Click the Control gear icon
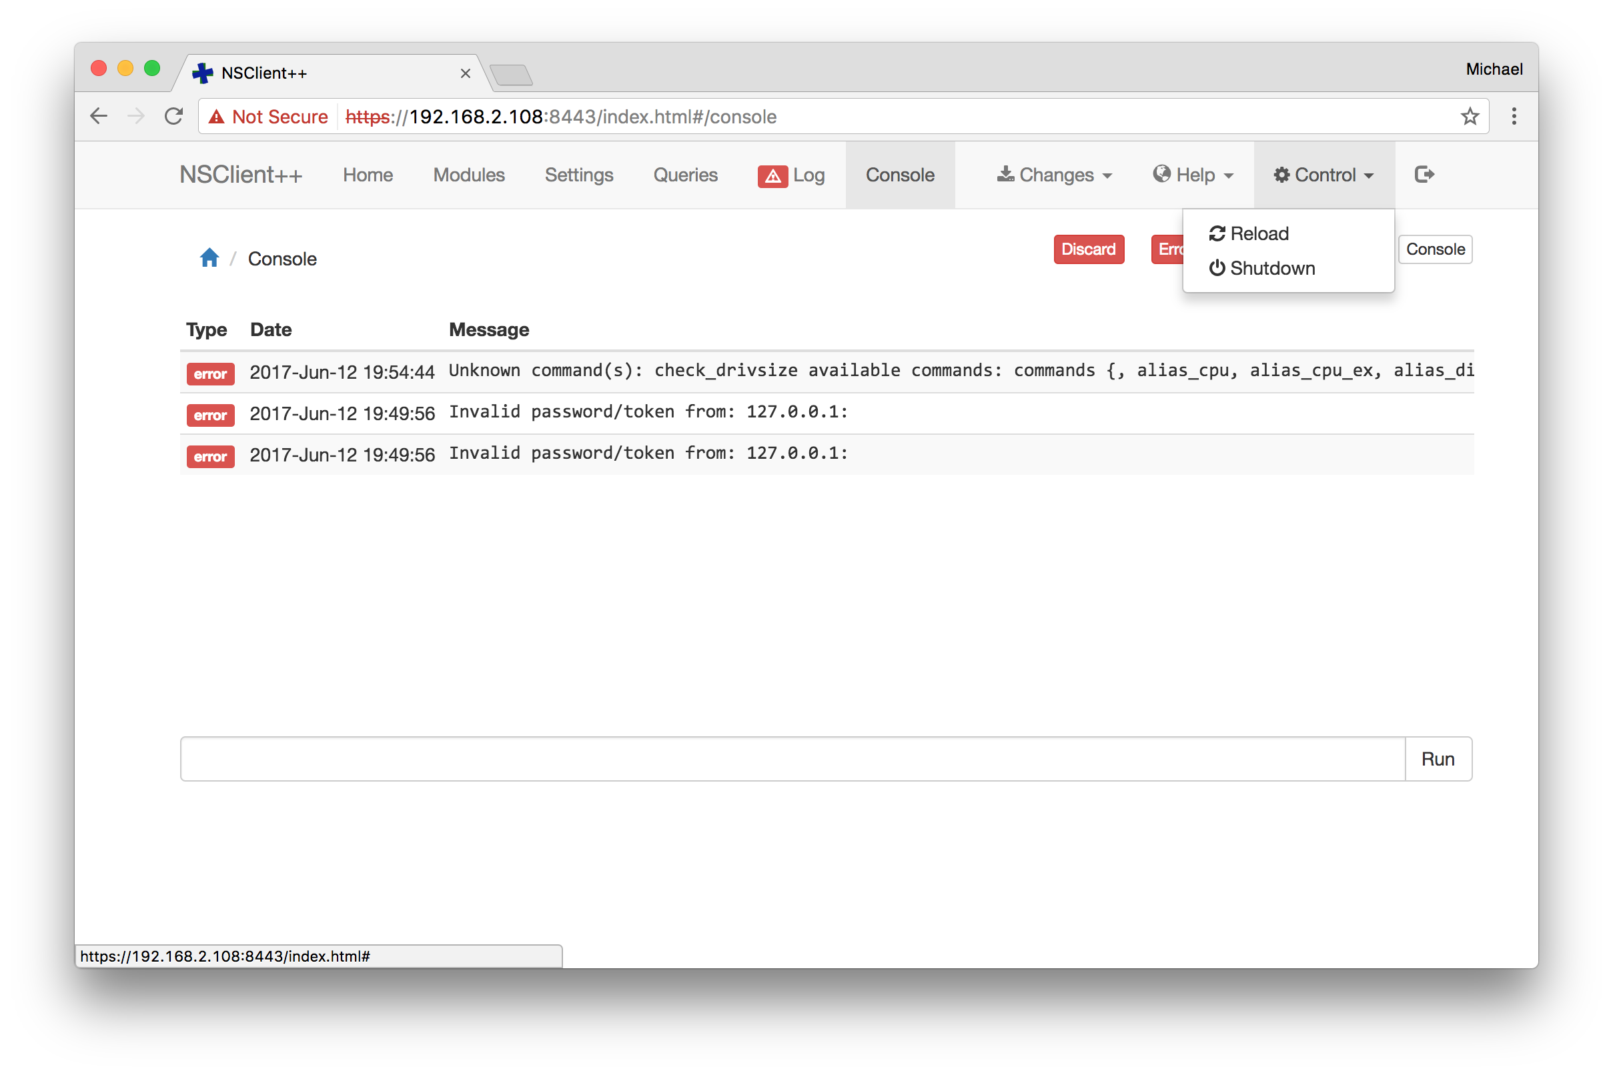Image resolution: width=1613 pixels, height=1075 pixels. (x=1277, y=174)
